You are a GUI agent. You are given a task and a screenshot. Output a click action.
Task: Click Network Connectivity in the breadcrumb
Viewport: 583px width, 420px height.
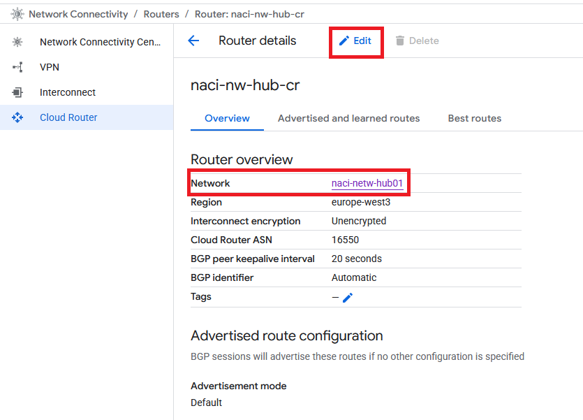(78, 14)
